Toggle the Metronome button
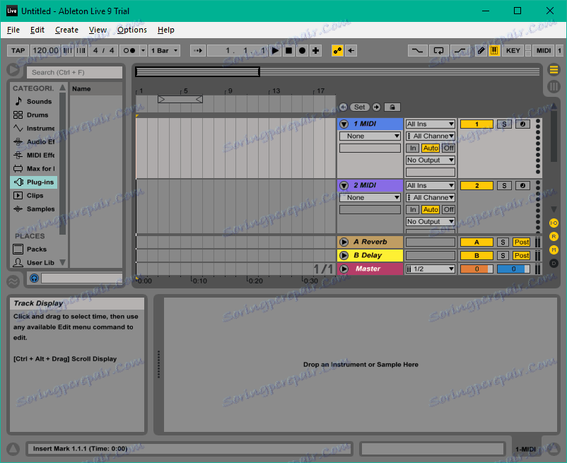This screenshot has height=463, width=567. 129,51
